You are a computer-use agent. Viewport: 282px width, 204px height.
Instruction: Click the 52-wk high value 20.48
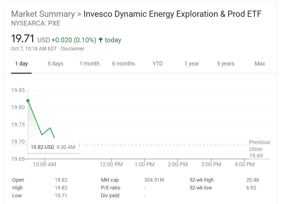coord(252,180)
